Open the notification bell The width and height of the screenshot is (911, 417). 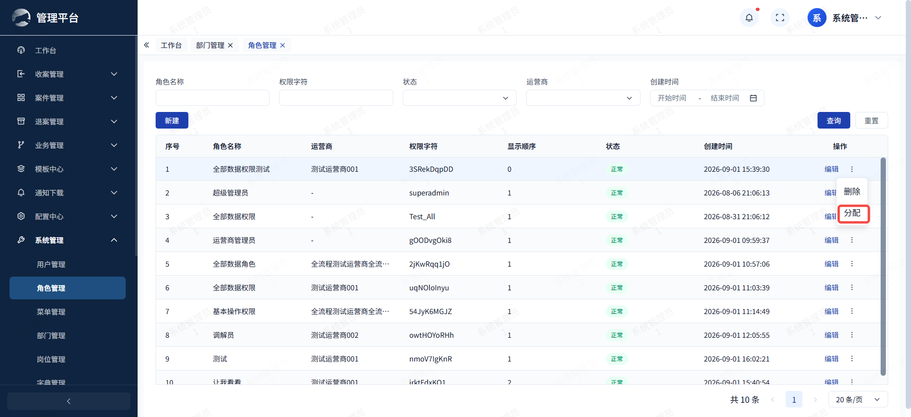749,18
